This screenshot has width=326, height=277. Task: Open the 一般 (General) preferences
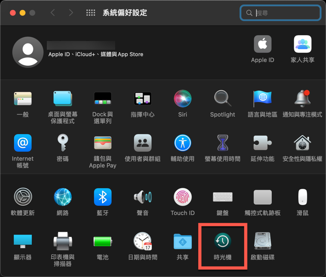click(x=22, y=99)
